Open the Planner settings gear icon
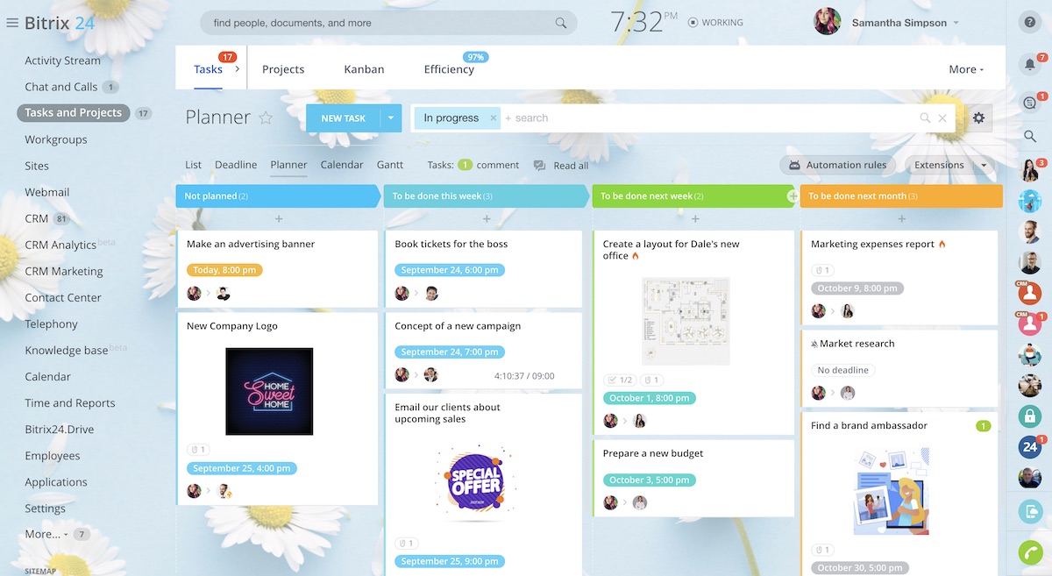Viewport: 1052px width, 576px height. point(978,118)
